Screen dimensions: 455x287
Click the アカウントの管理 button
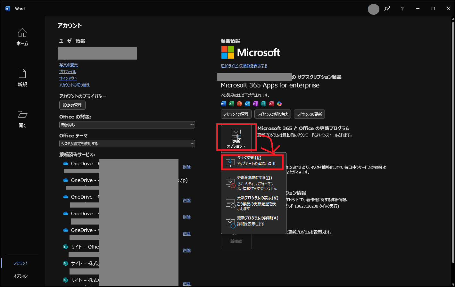point(236,114)
